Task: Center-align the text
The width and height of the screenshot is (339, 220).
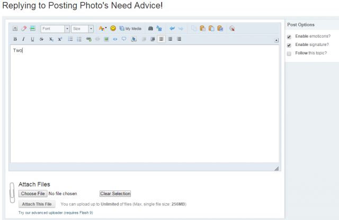Action: coord(170,39)
